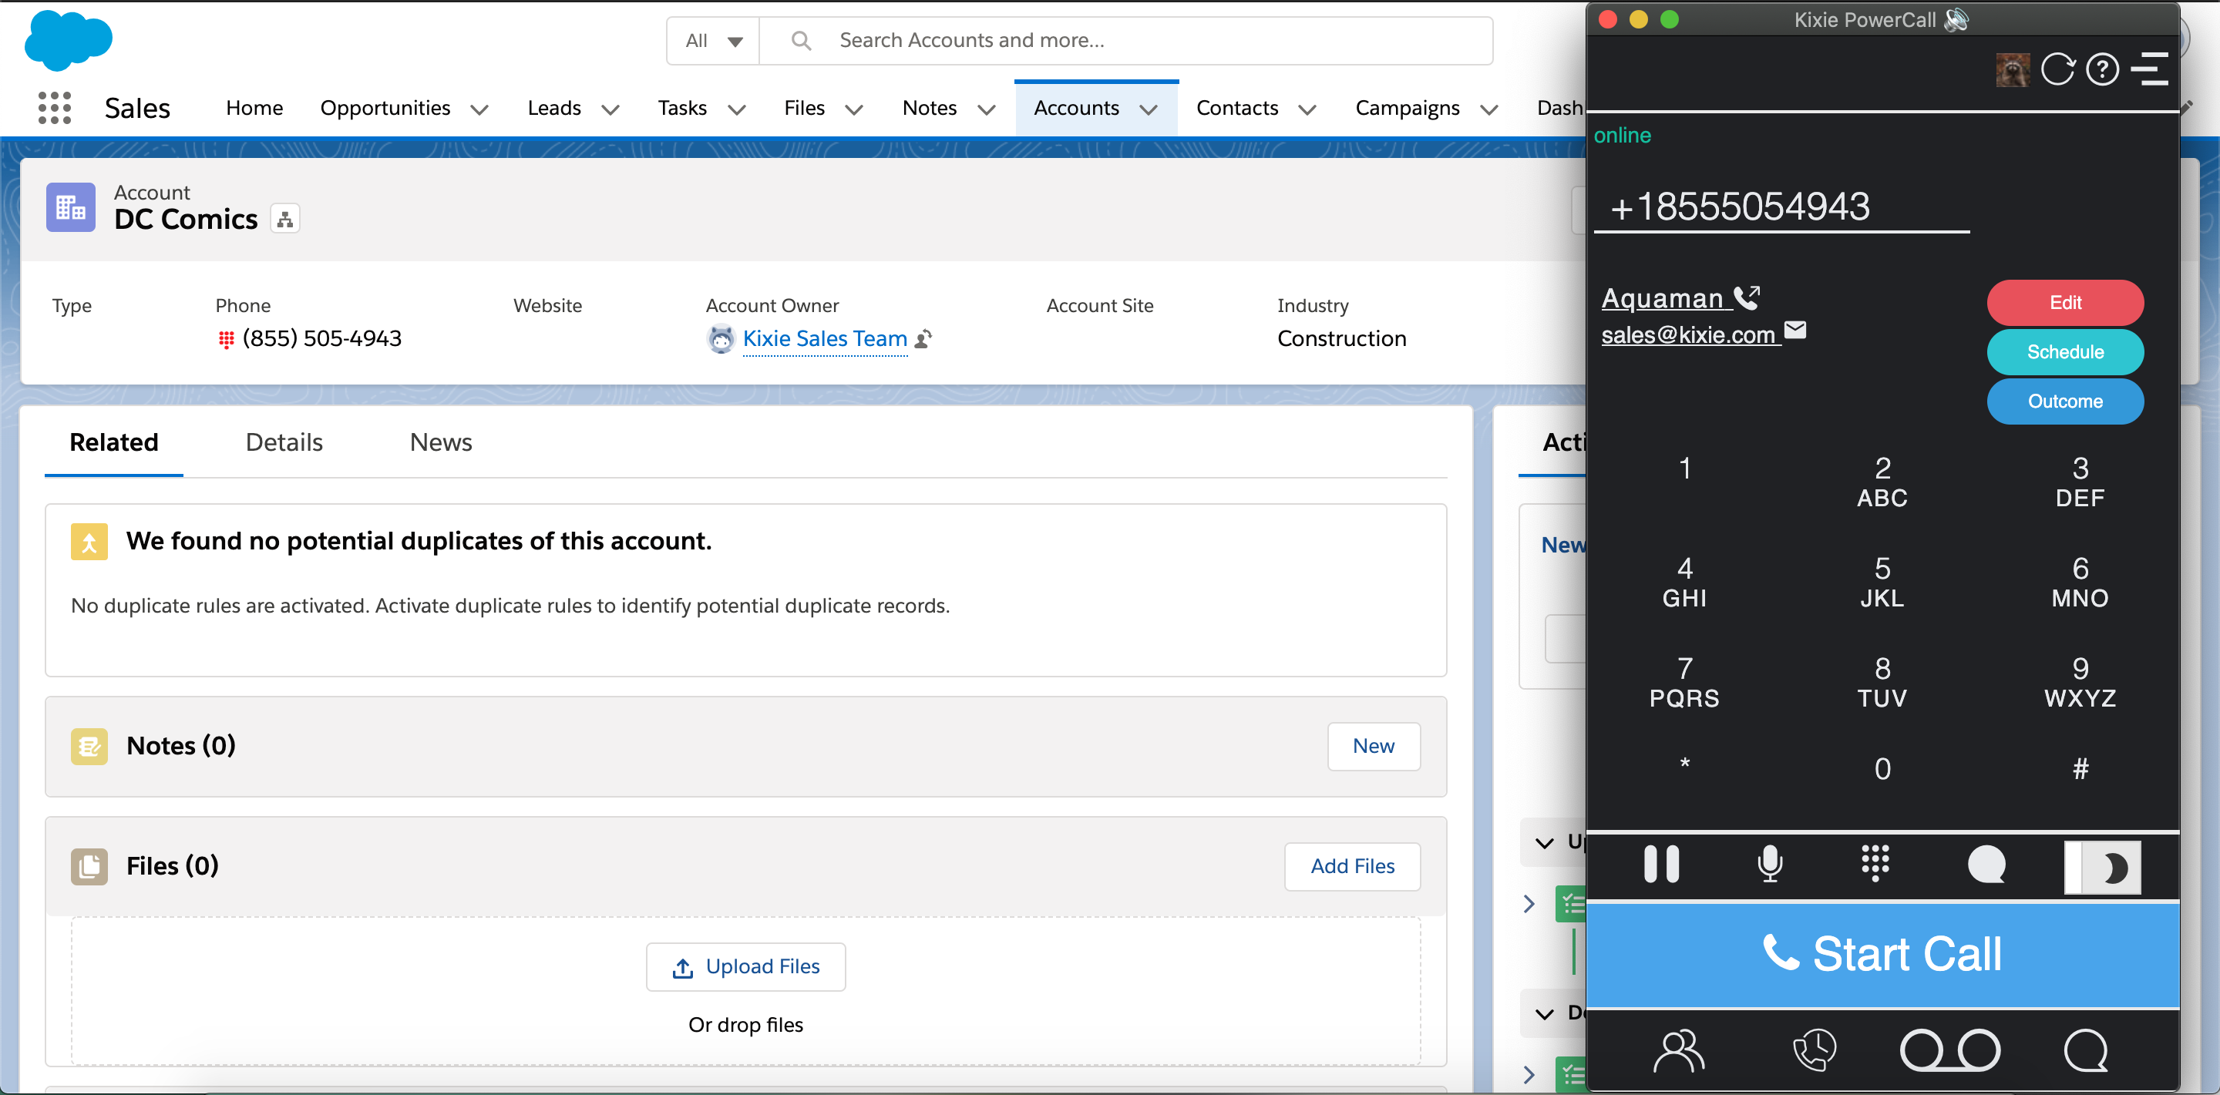2220x1095 pixels.
Task: Open the Aquaman contact link in Kixie
Action: 1662,298
